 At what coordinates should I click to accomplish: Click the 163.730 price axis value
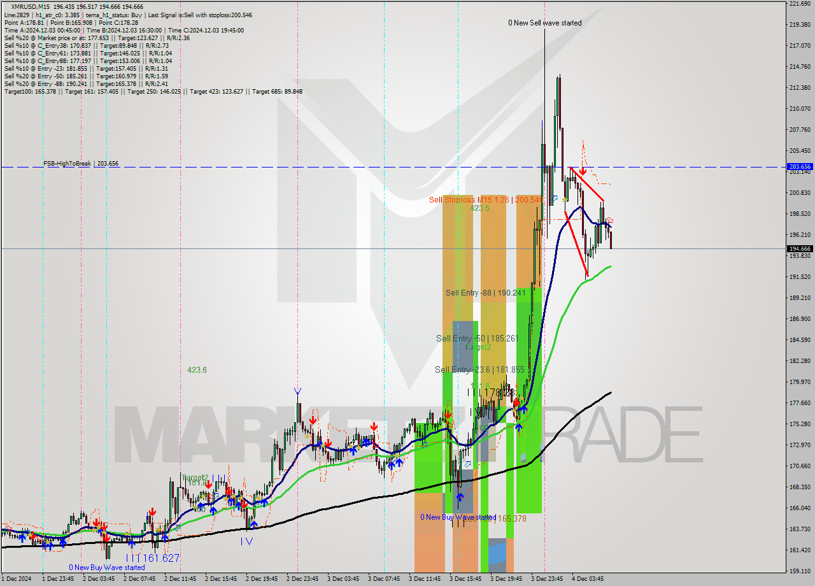(800, 529)
